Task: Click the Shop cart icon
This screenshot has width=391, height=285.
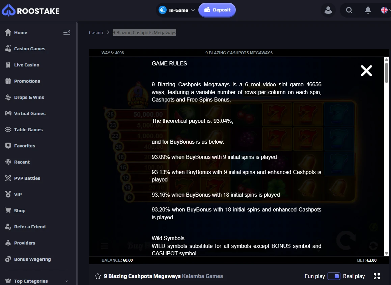Action: coord(8,210)
